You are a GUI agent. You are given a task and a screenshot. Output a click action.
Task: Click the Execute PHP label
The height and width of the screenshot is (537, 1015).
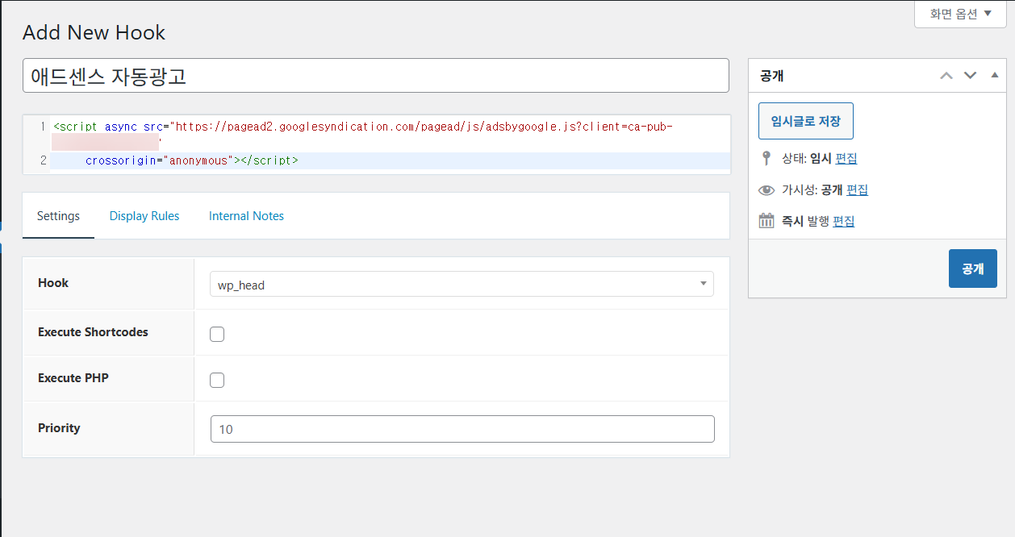tap(73, 378)
